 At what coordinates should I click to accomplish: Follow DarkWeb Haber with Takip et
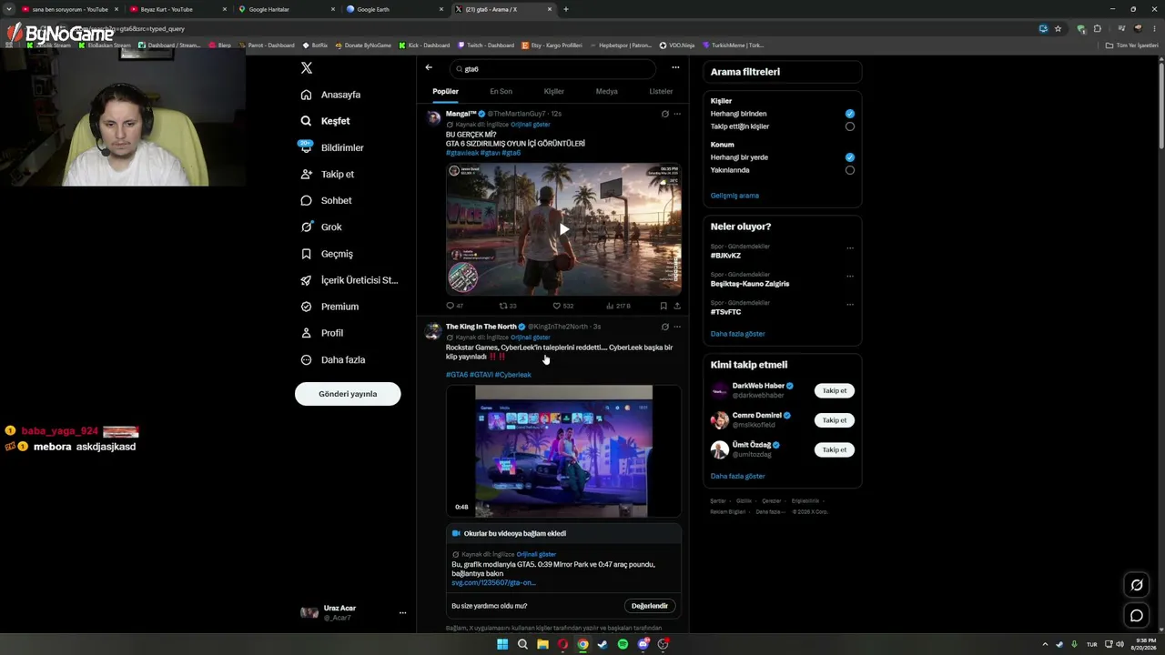point(835,391)
